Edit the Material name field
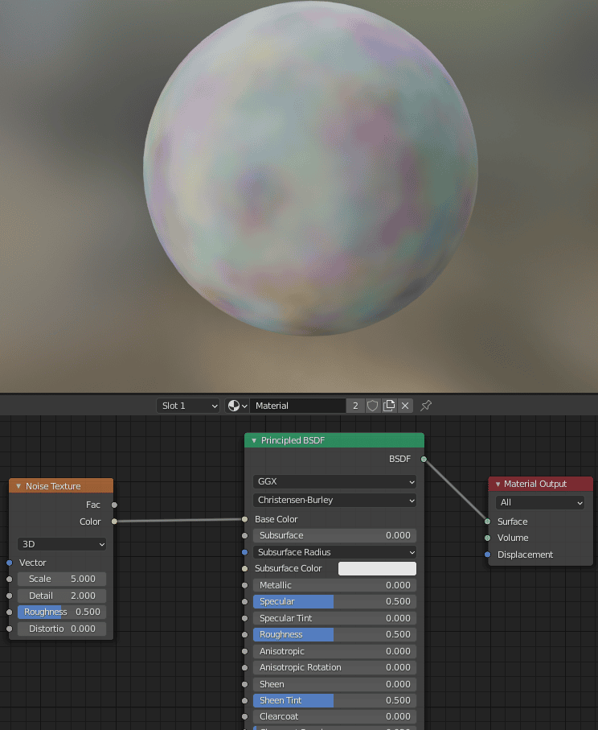Screen dimensions: 598x730 pyautogui.click(x=297, y=406)
